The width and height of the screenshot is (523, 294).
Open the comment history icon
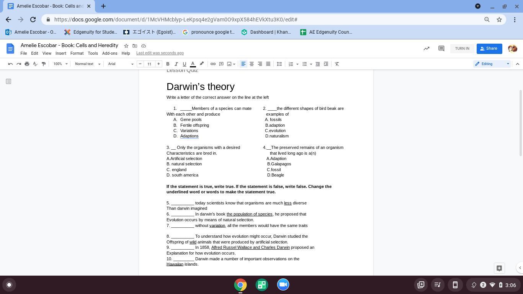pos(441,49)
